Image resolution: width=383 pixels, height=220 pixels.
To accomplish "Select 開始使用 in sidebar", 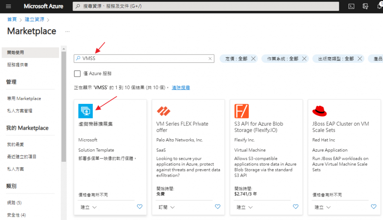I will [30, 52].
